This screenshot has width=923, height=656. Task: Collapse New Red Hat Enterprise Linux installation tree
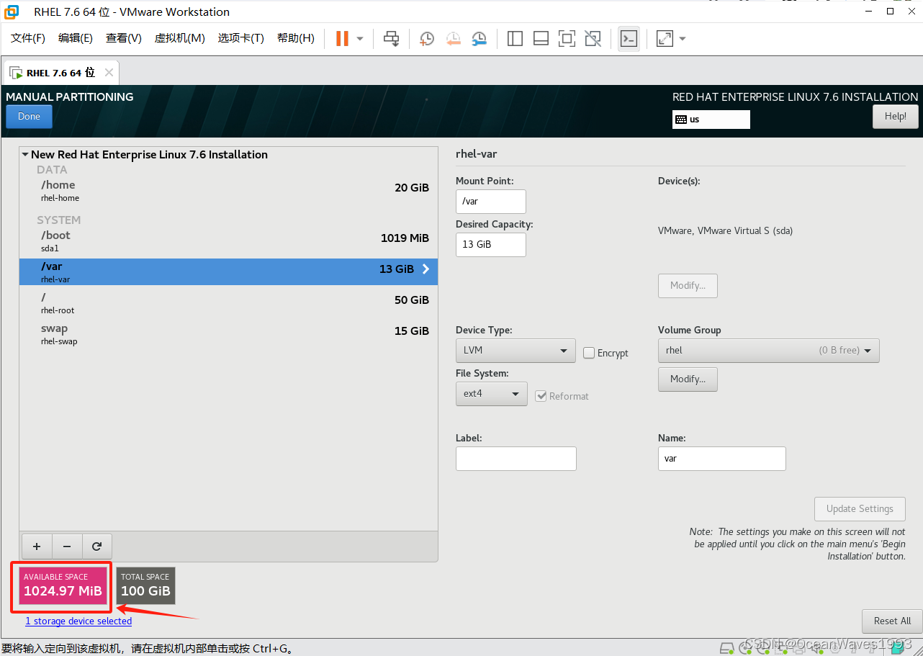pos(25,154)
